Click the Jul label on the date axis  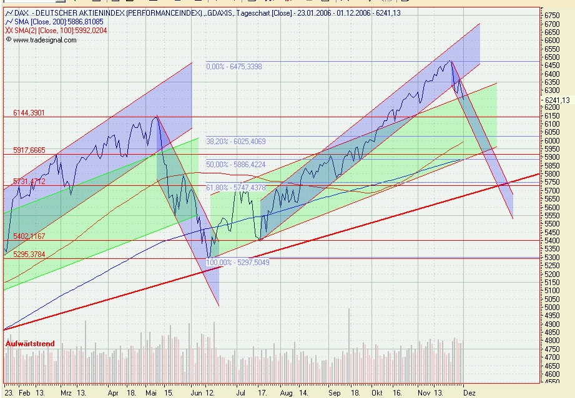tap(240, 393)
